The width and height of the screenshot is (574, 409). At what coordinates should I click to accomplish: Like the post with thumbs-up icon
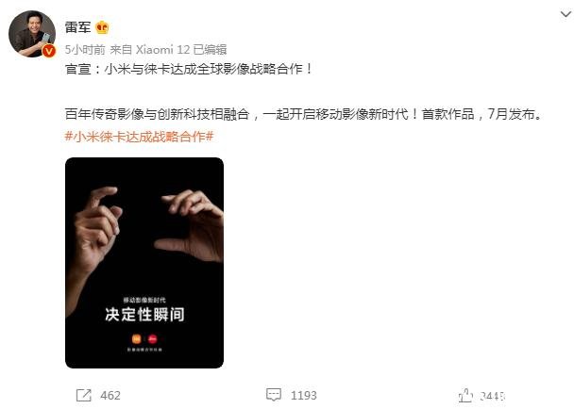[465, 395]
